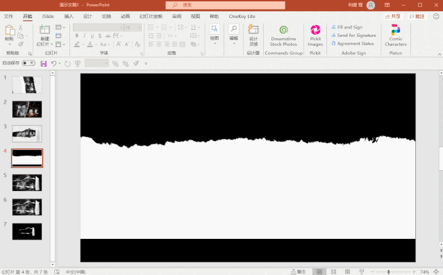Click the purple Save icon
443x275 pixels.
click(44, 64)
